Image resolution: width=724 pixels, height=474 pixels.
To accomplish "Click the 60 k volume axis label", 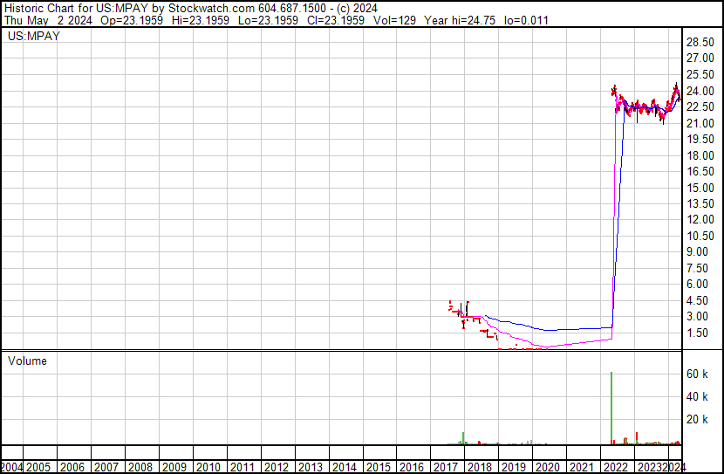I will 698,374.
